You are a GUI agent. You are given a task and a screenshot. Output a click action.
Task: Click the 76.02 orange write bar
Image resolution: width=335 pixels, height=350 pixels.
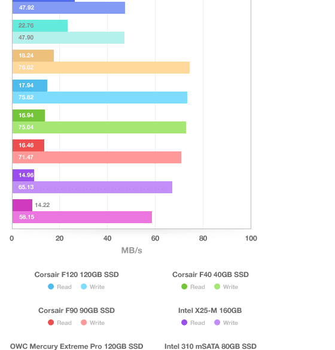tap(101, 68)
